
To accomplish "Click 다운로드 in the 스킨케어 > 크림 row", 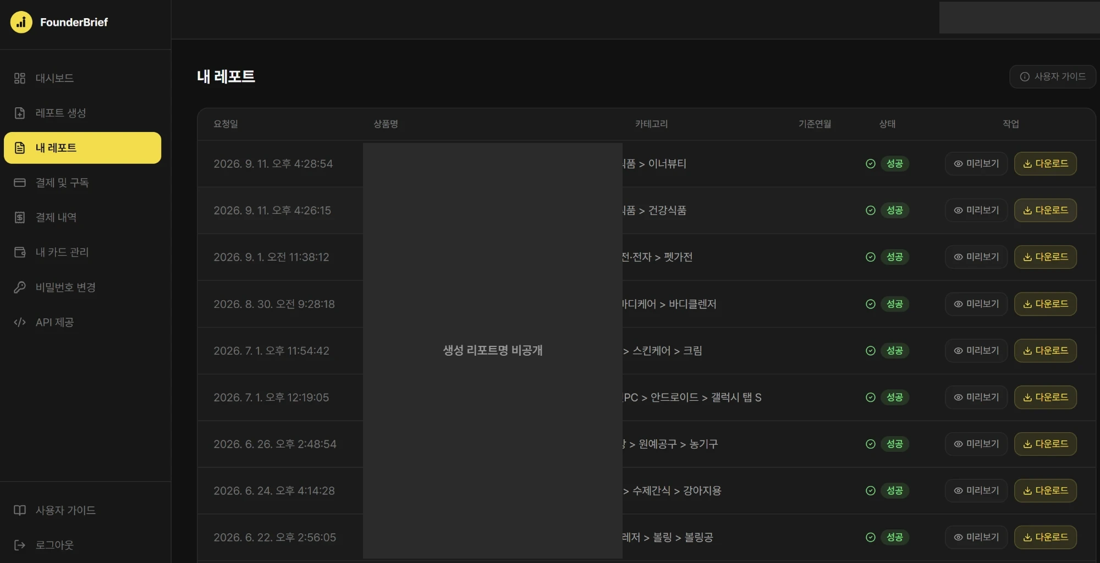I will [x=1046, y=351].
